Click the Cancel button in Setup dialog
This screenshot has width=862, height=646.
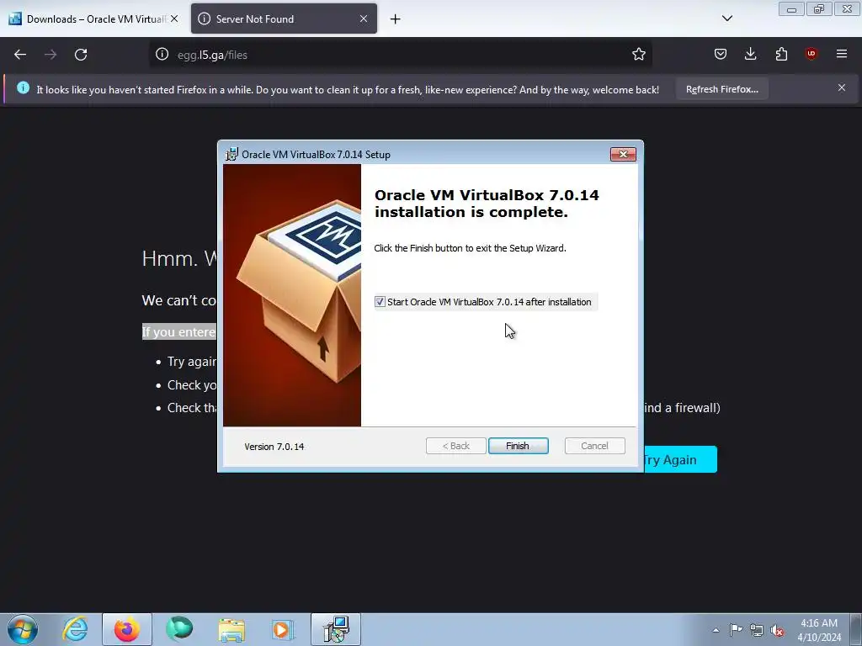point(594,446)
